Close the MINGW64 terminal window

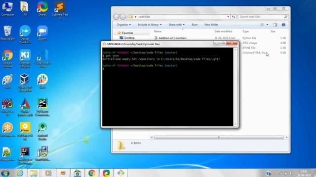coord(232,43)
